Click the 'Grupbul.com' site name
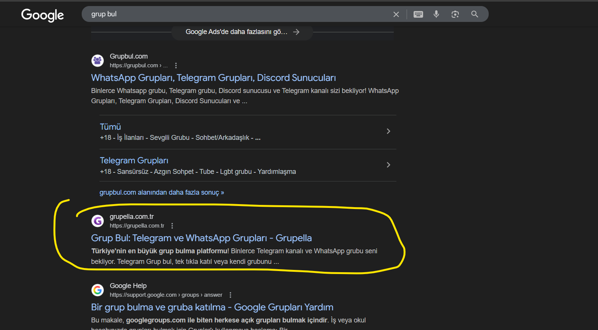Viewport: 598px width, 330px height. [129, 56]
